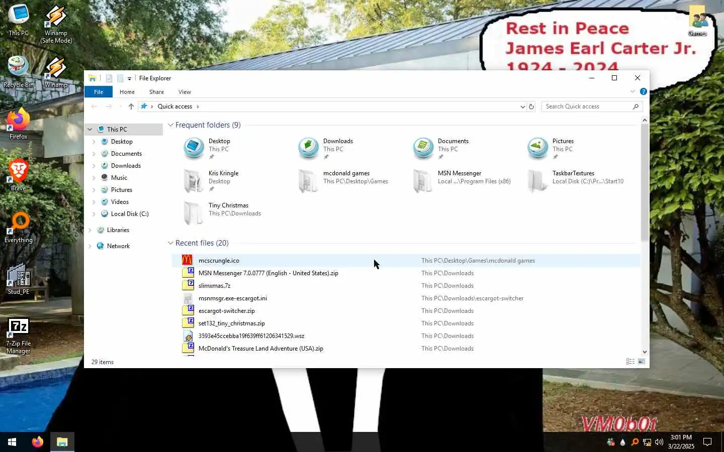
Task: Select the escargot-switcher.zip recent file
Action: point(406,311)
